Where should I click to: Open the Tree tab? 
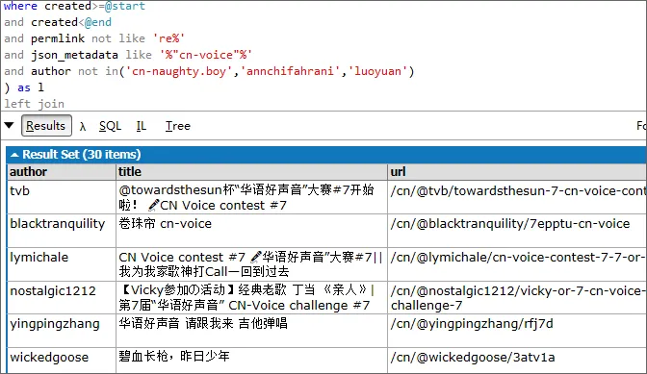(x=178, y=126)
